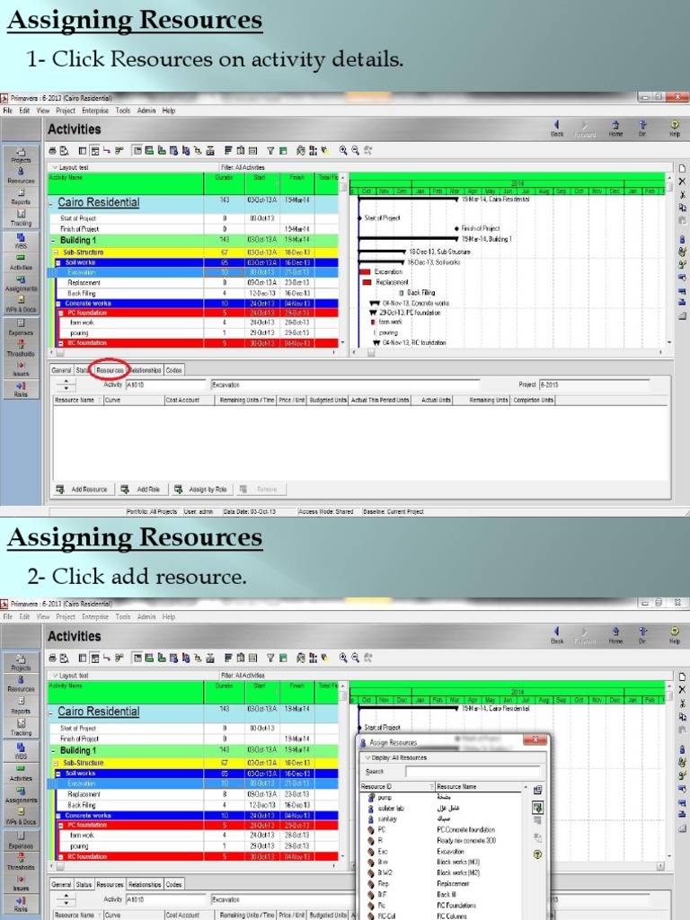Select the Excavation resource in Assign Resources list
690x920 pixels.
450,851
